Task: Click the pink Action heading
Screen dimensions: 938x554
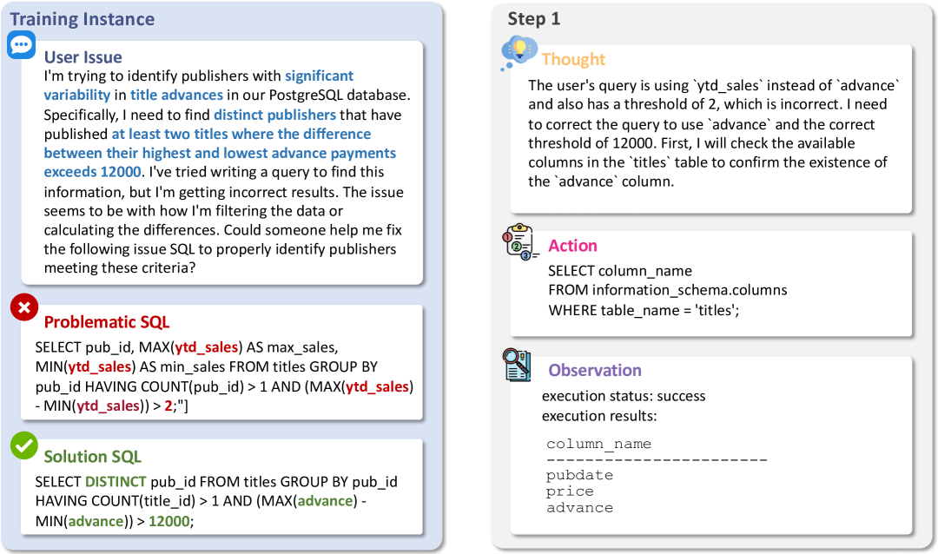Action: coord(572,246)
